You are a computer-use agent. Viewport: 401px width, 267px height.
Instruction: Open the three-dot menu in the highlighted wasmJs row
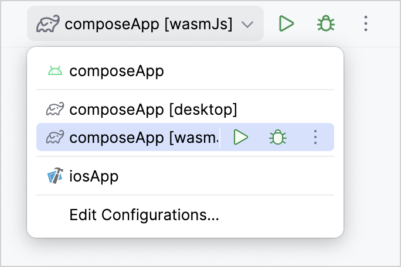tap(315, 137)
